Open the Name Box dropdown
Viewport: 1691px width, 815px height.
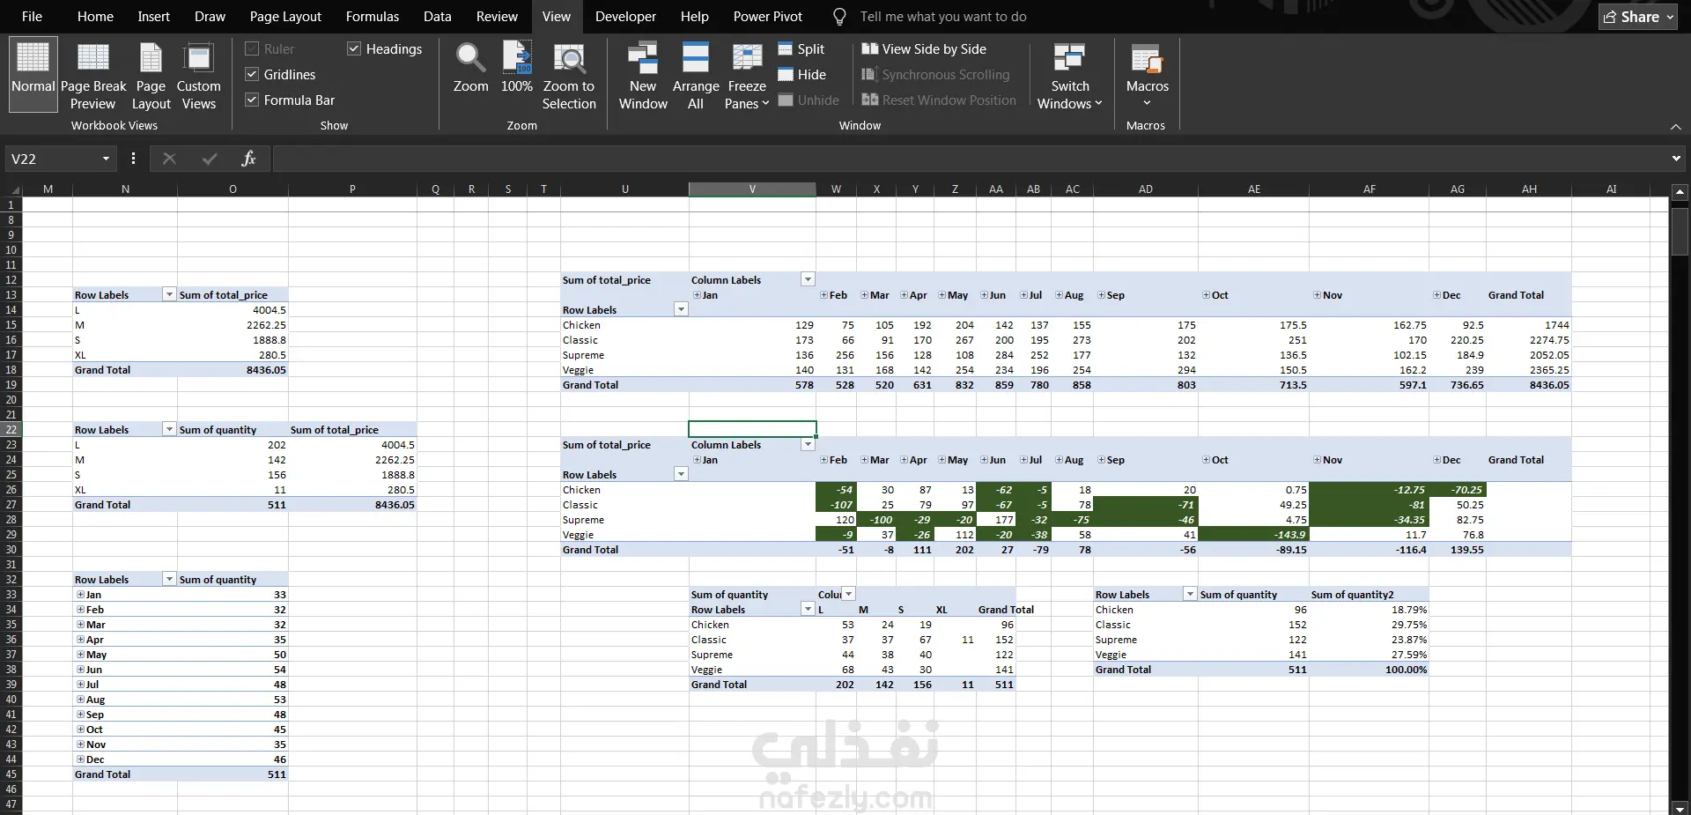(x=106, y=159)
